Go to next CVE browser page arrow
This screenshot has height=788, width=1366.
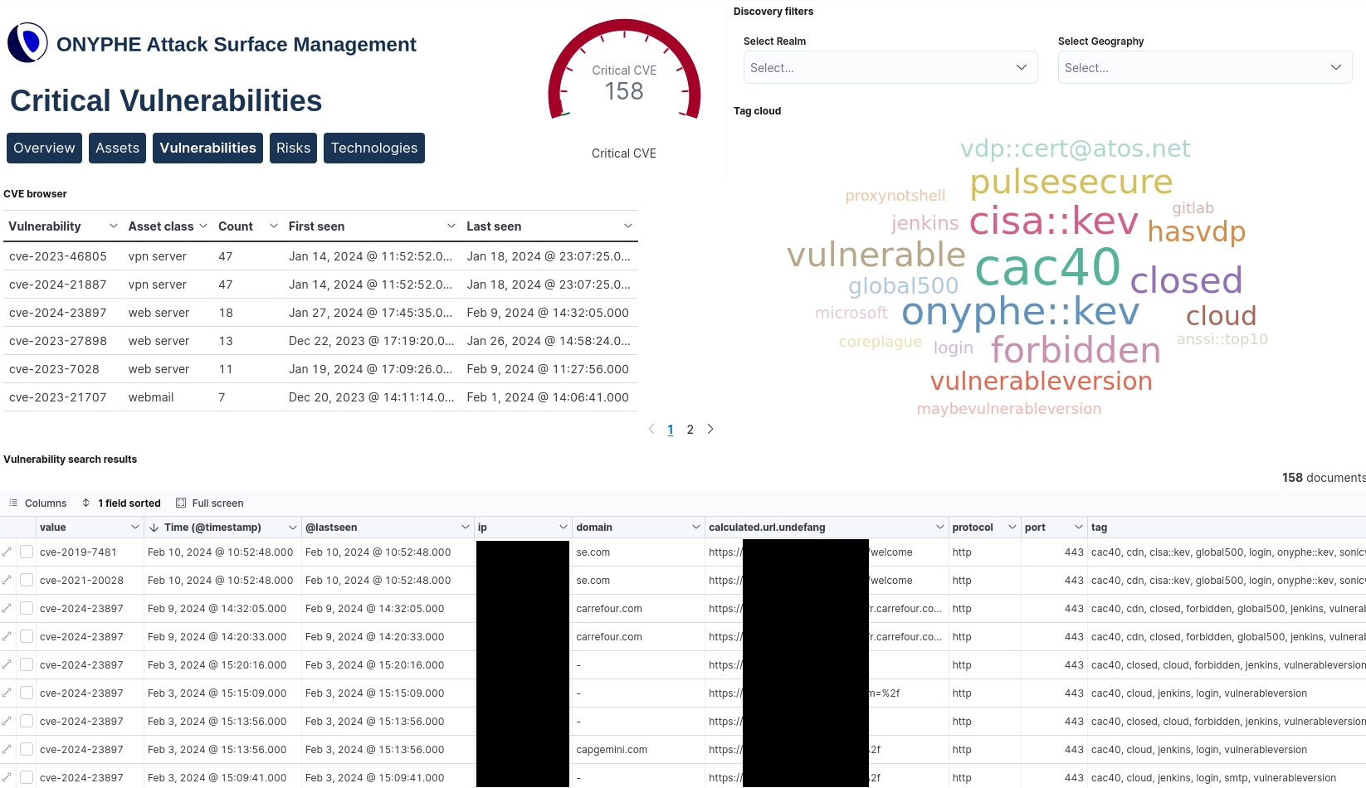coord(710,429)
